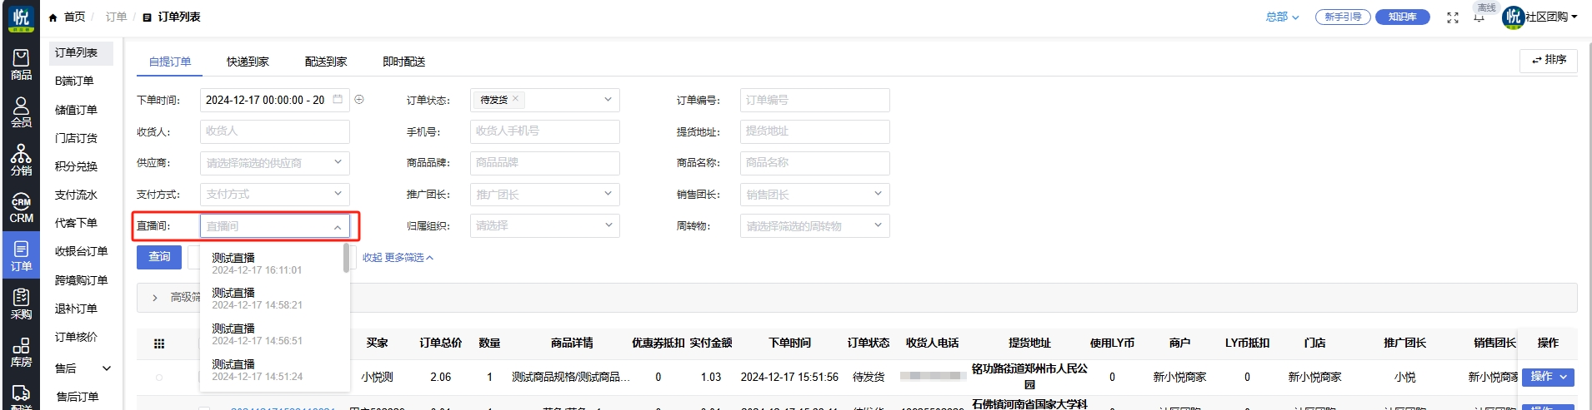
Task: Open 跨境购订单 in the submenu
Action: click(x=81, y=280)
